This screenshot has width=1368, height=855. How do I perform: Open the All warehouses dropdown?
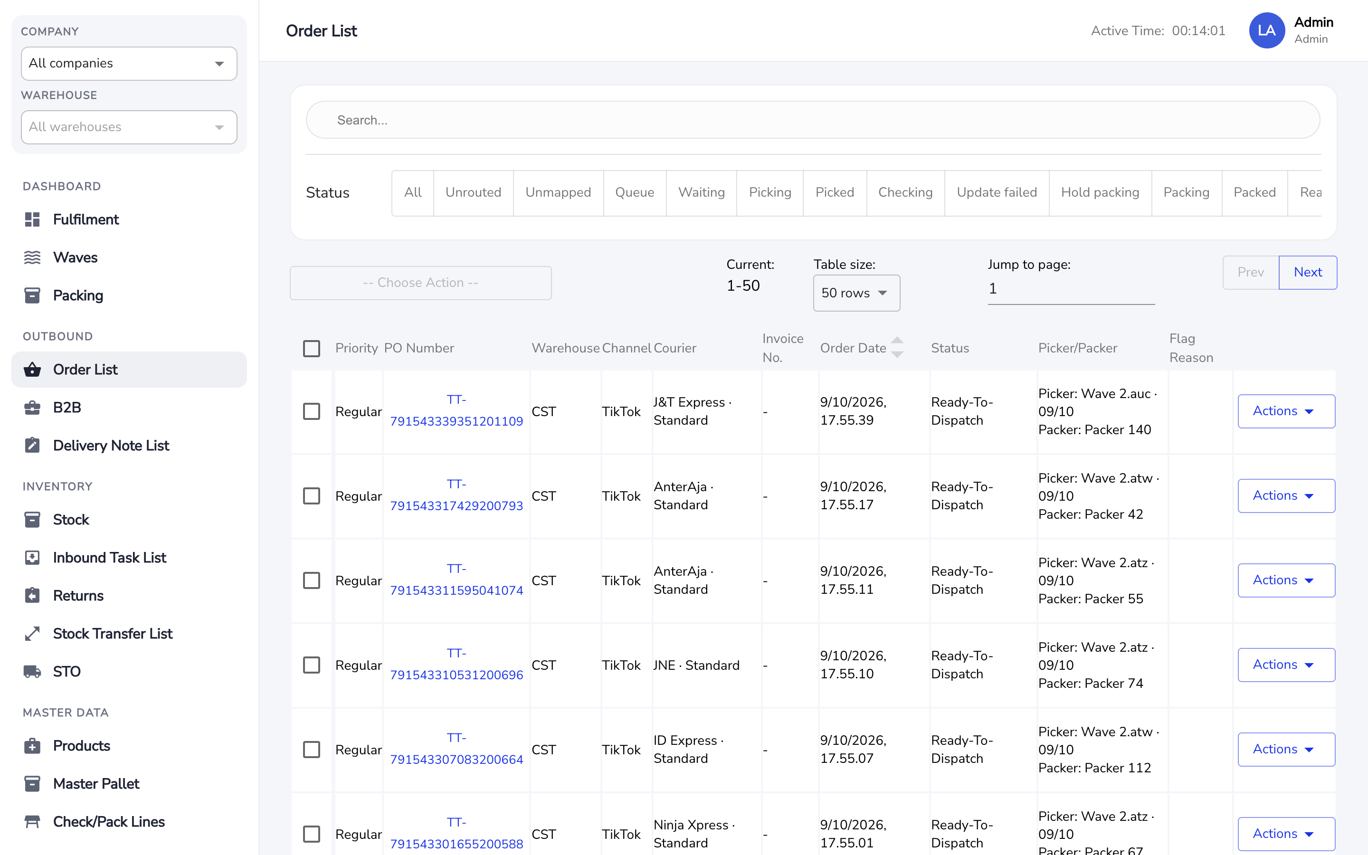pos(129,127)
